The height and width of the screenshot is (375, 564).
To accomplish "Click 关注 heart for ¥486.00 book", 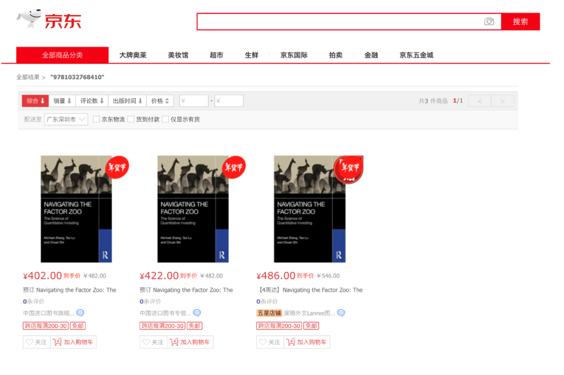I will pyautogui.click(x=270, y=342).
